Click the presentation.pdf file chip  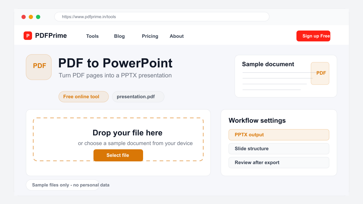click(x=138, y=97)
